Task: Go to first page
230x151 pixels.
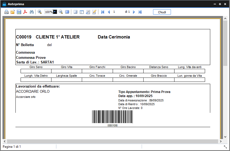Action: click(x=103, y=12)
